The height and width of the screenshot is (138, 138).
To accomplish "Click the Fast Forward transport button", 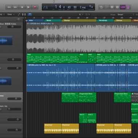I will tap(15, 7).
